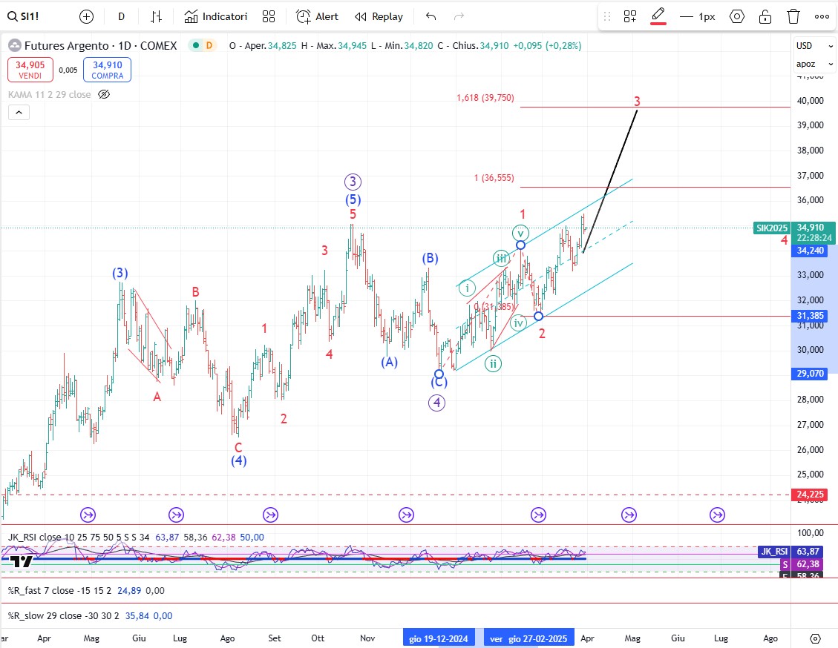Screen dimensions: 838x648
Task: Toggle visibility of the KAMA indicator
Action: coord(104,94)
